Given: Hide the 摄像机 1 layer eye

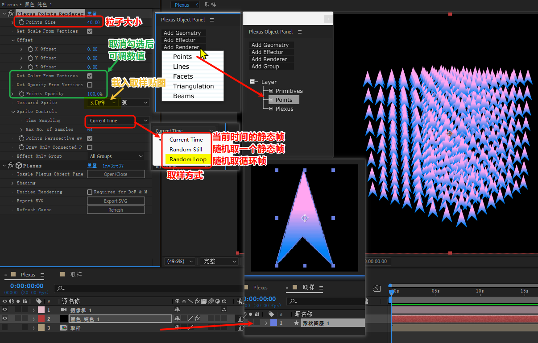Looking at the screenshot, I should [x=5, y=310].
